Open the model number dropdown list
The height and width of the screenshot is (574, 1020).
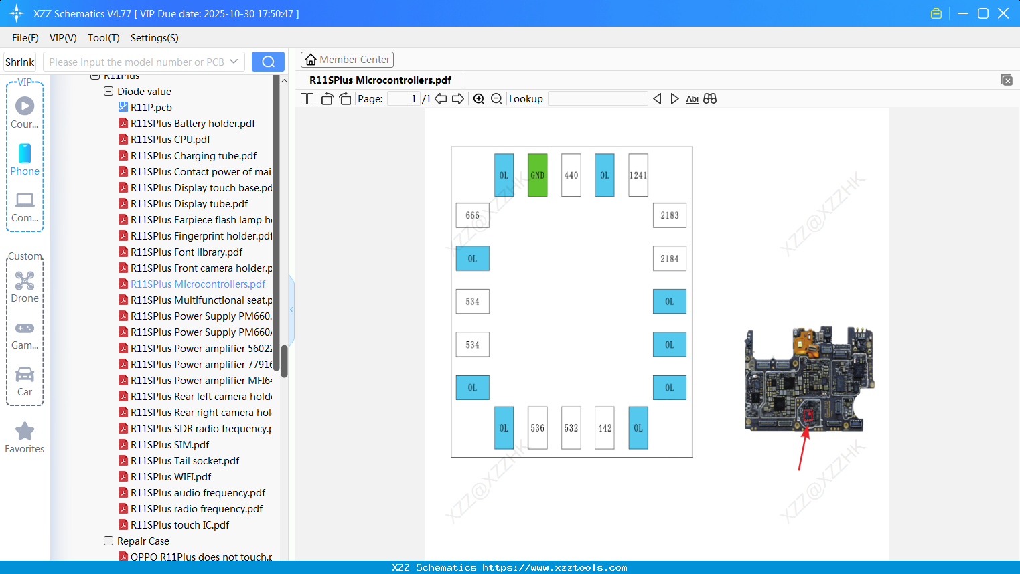click(234, 61)
